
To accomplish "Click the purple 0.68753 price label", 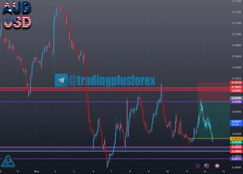I will click(236, 159).
